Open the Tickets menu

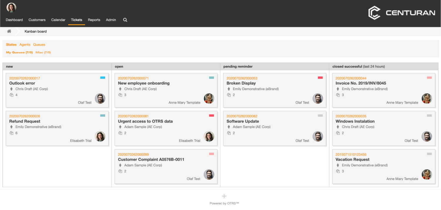[77, 20]
